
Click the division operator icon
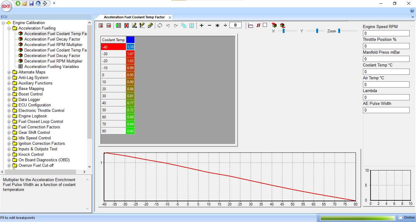coord(225,26)
